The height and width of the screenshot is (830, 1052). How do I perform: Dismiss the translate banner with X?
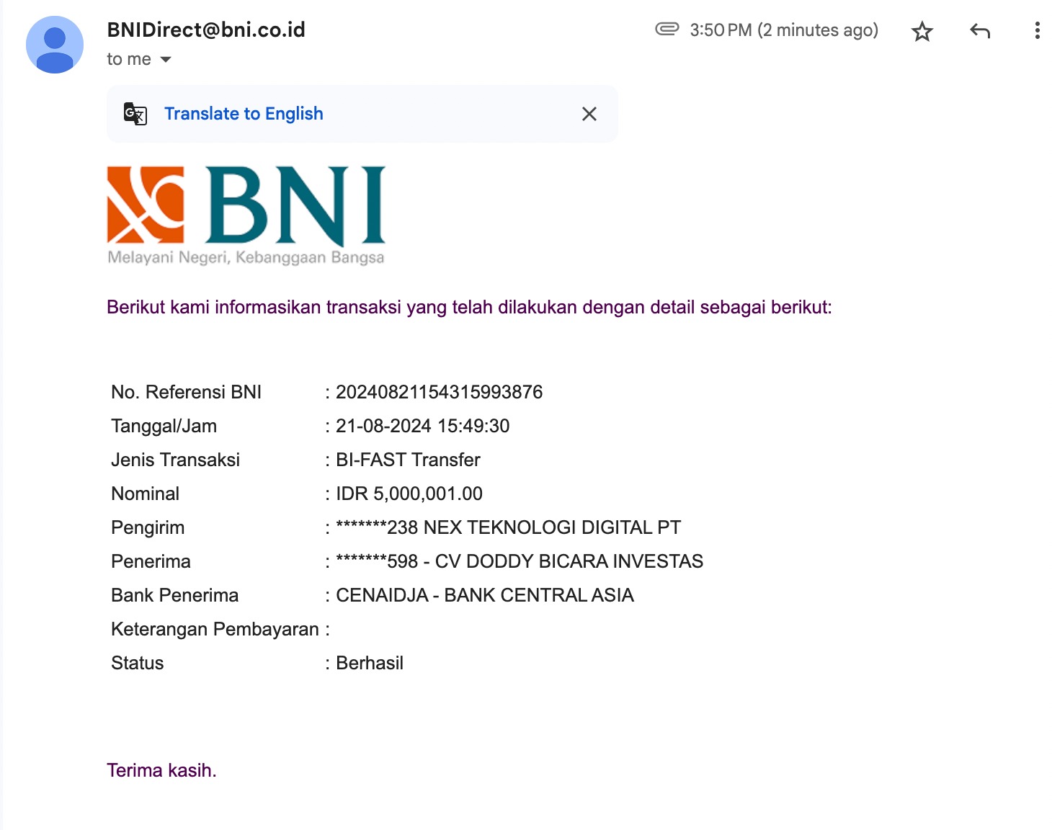tap(589, 114)
